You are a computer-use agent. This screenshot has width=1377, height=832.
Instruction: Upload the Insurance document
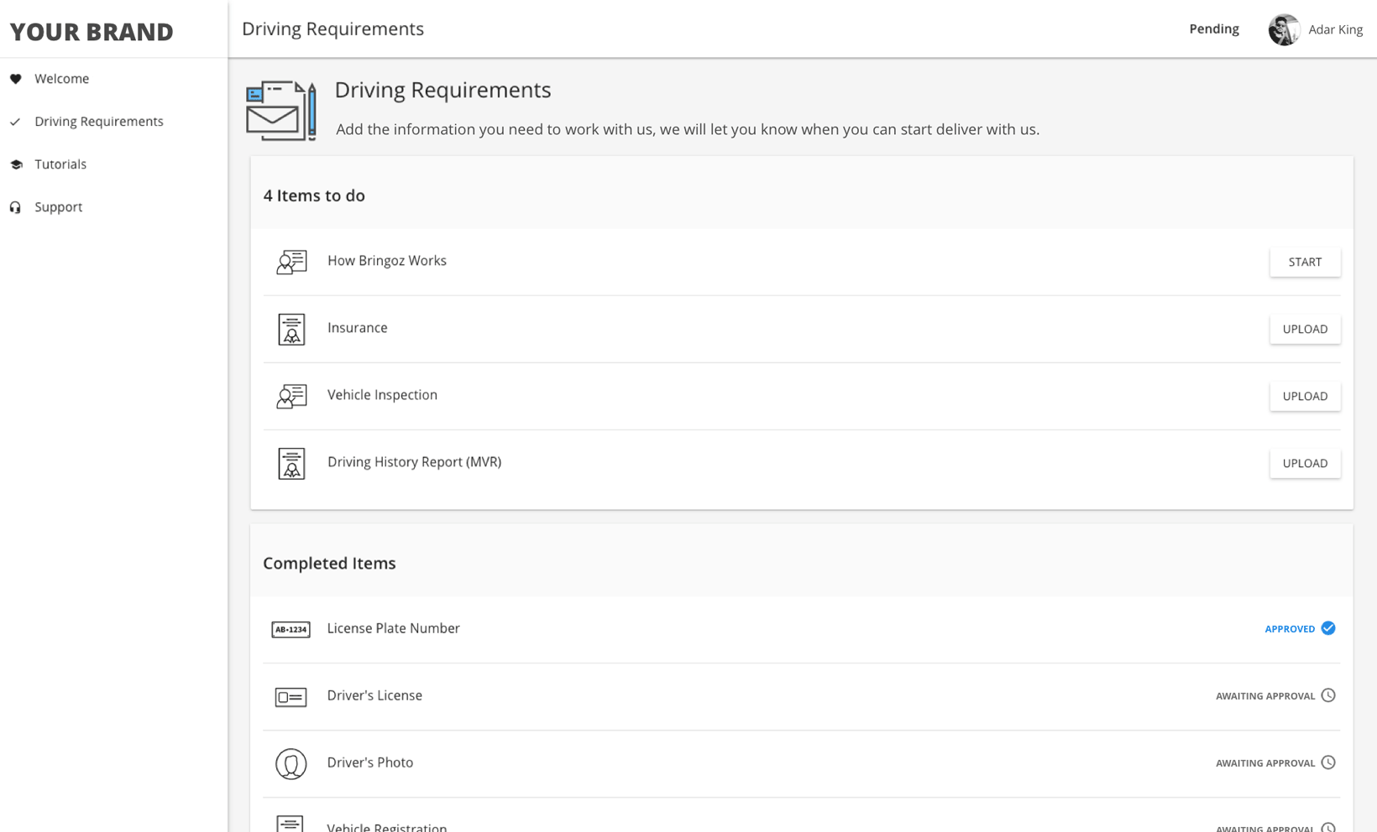point(1305,329)
